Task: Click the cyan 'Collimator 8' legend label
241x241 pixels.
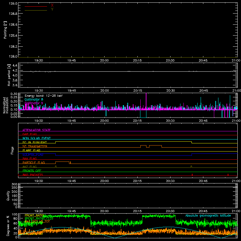Action: (34, 99)
